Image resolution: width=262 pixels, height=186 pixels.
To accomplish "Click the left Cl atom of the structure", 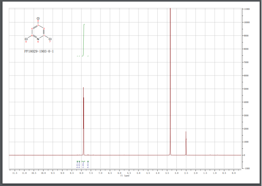I will (x=26, y=39).
